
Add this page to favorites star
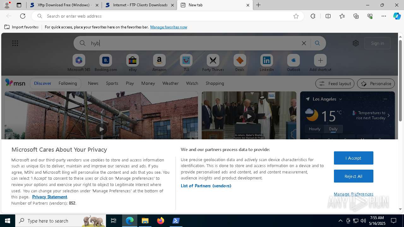tap(296, 16)
